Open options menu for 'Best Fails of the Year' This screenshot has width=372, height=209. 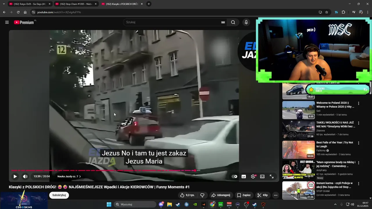tap(359, 143)
